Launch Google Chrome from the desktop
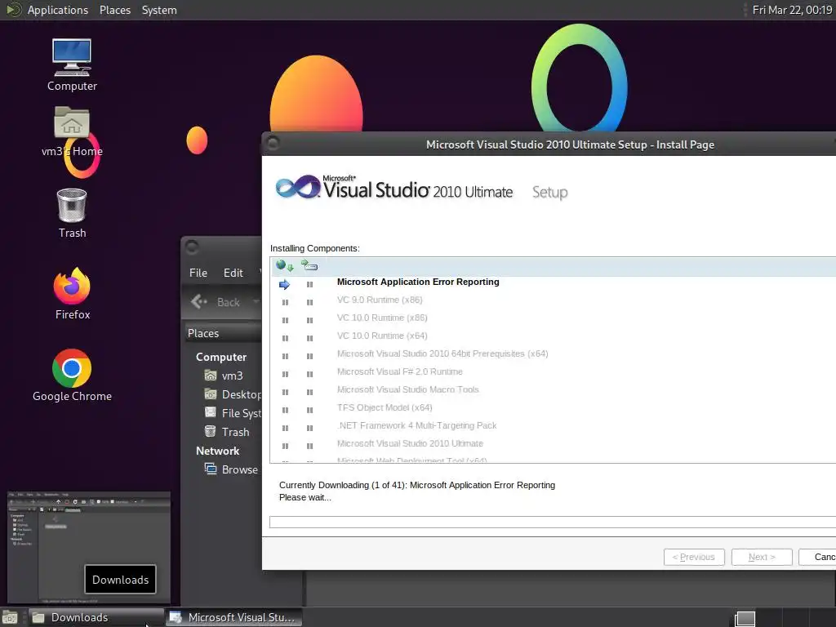 click(72, 376)
